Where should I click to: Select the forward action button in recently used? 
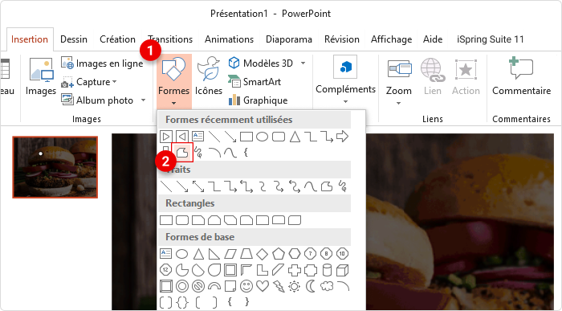166,137
